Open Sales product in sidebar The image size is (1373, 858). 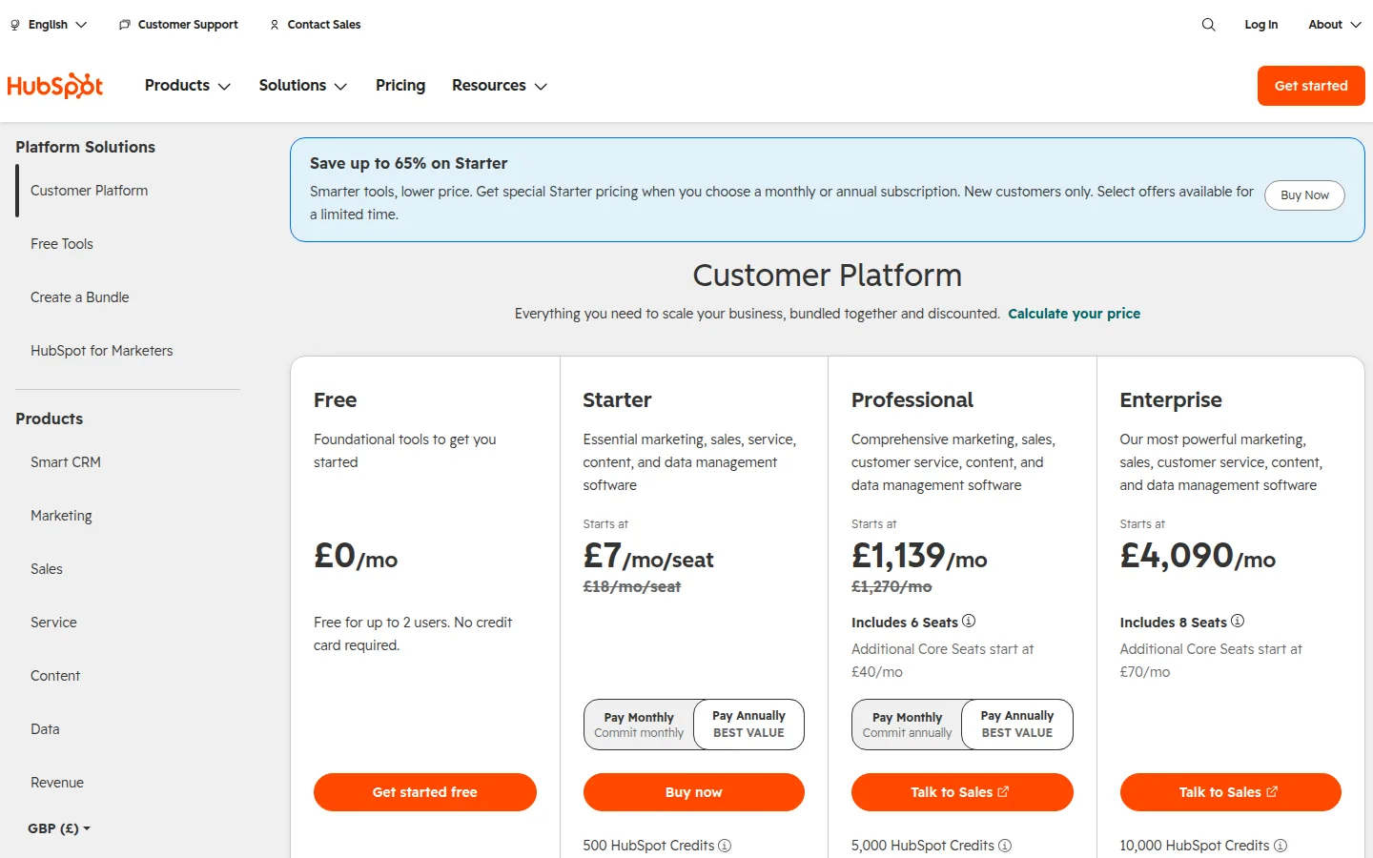pyautogui.click(x=47, y=569)
